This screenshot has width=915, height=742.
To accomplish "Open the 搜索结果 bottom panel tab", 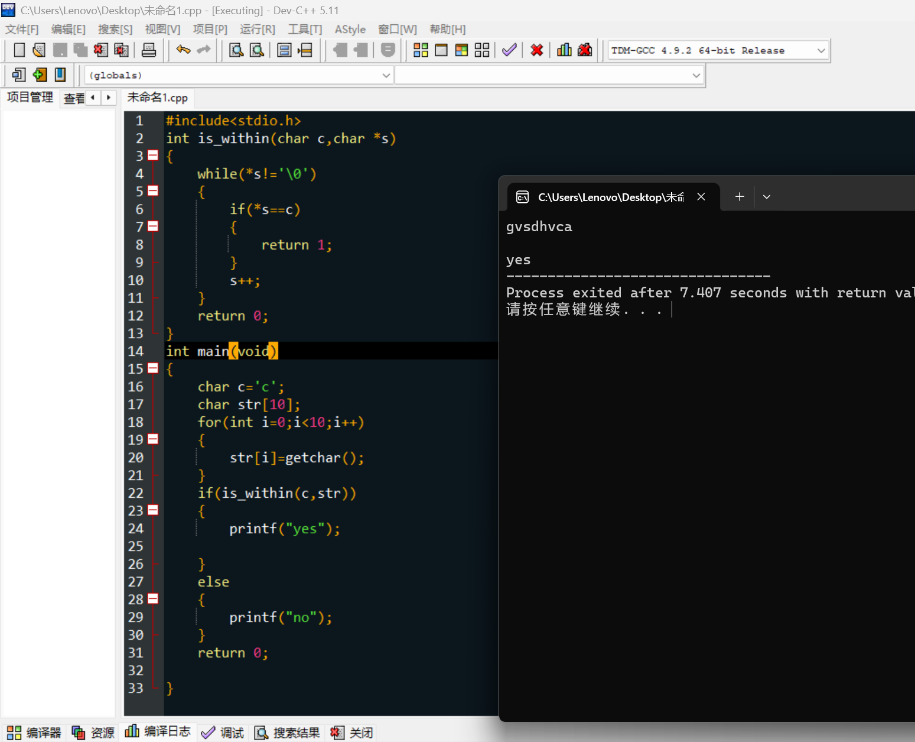I will (287, 733).
